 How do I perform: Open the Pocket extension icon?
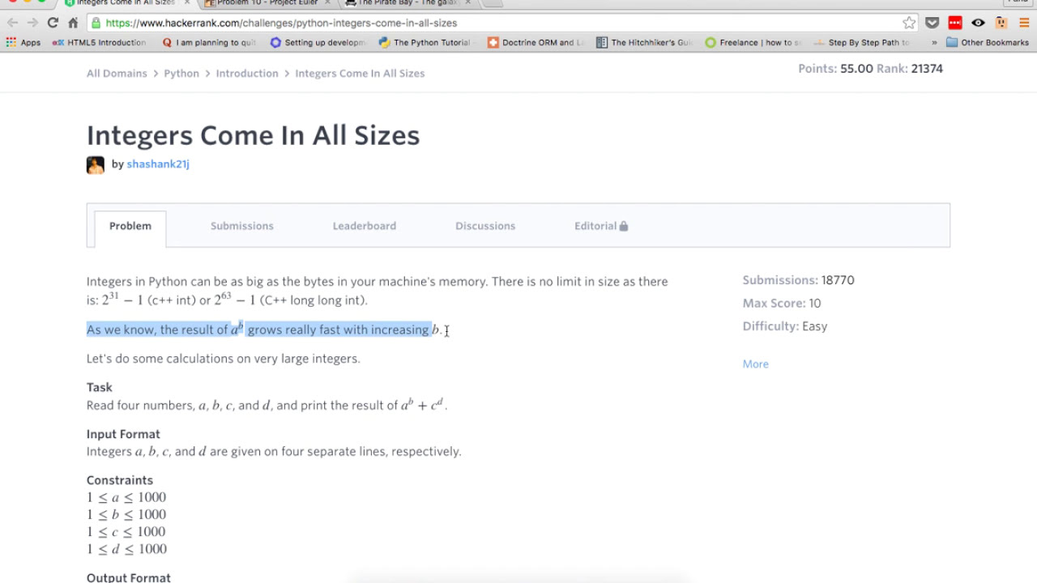pos(932,23)
